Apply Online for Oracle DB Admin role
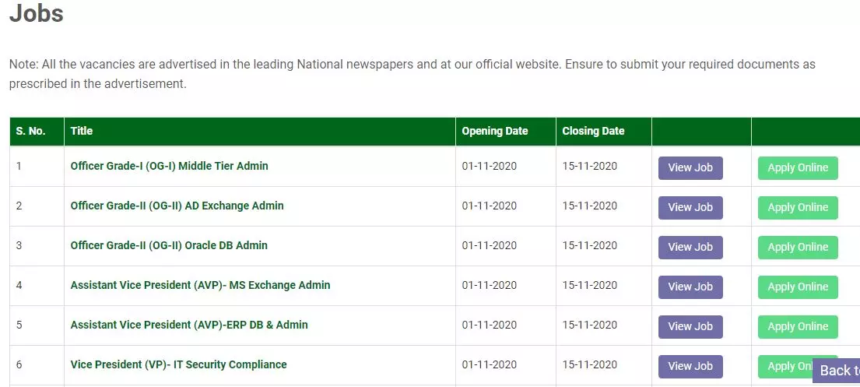Viewport: 860px width, 387px height. (798, 247)
